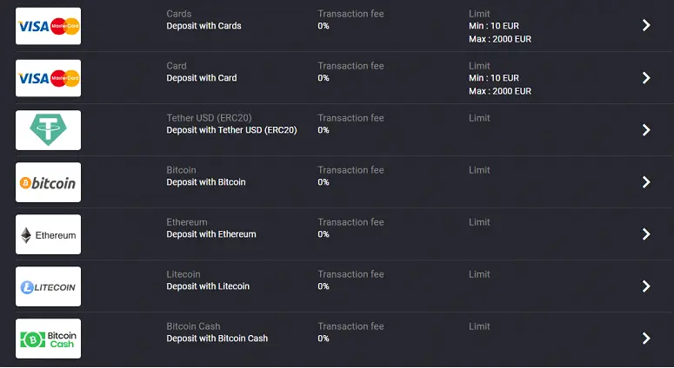
Task: Expand the Litecoin row chevron
Action: (646, 286)
